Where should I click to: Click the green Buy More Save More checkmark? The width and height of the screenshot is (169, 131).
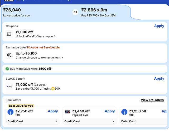(x=7, y=69)
